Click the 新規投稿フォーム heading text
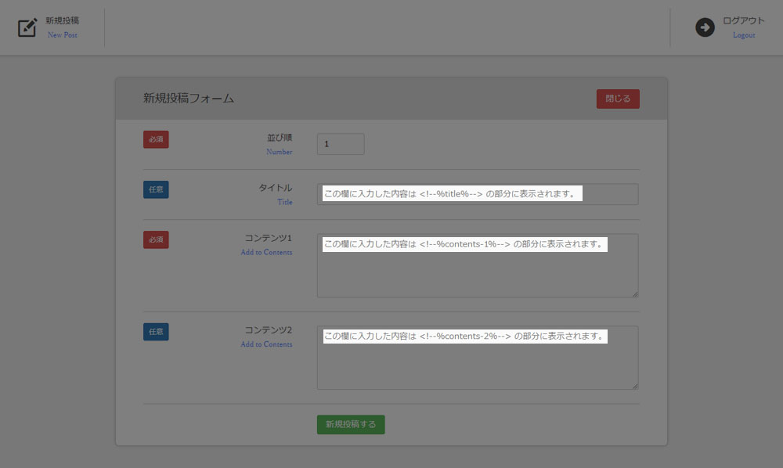The width and height of the screenshot is (783, 468). pyautogui.click(x=188, y=99)
